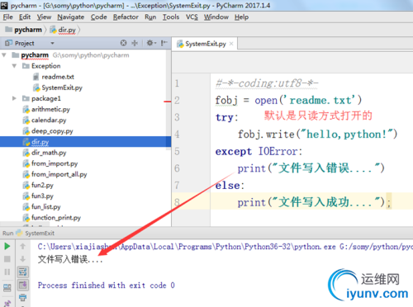Open the Tools menu
This screenshot has height=307, width=413.
point(171,17)
